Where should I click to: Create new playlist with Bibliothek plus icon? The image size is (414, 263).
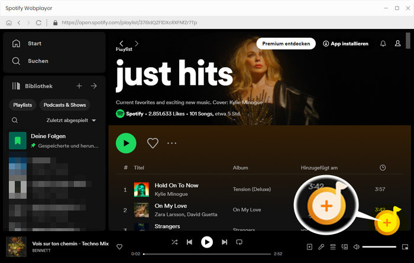point(79,86)
